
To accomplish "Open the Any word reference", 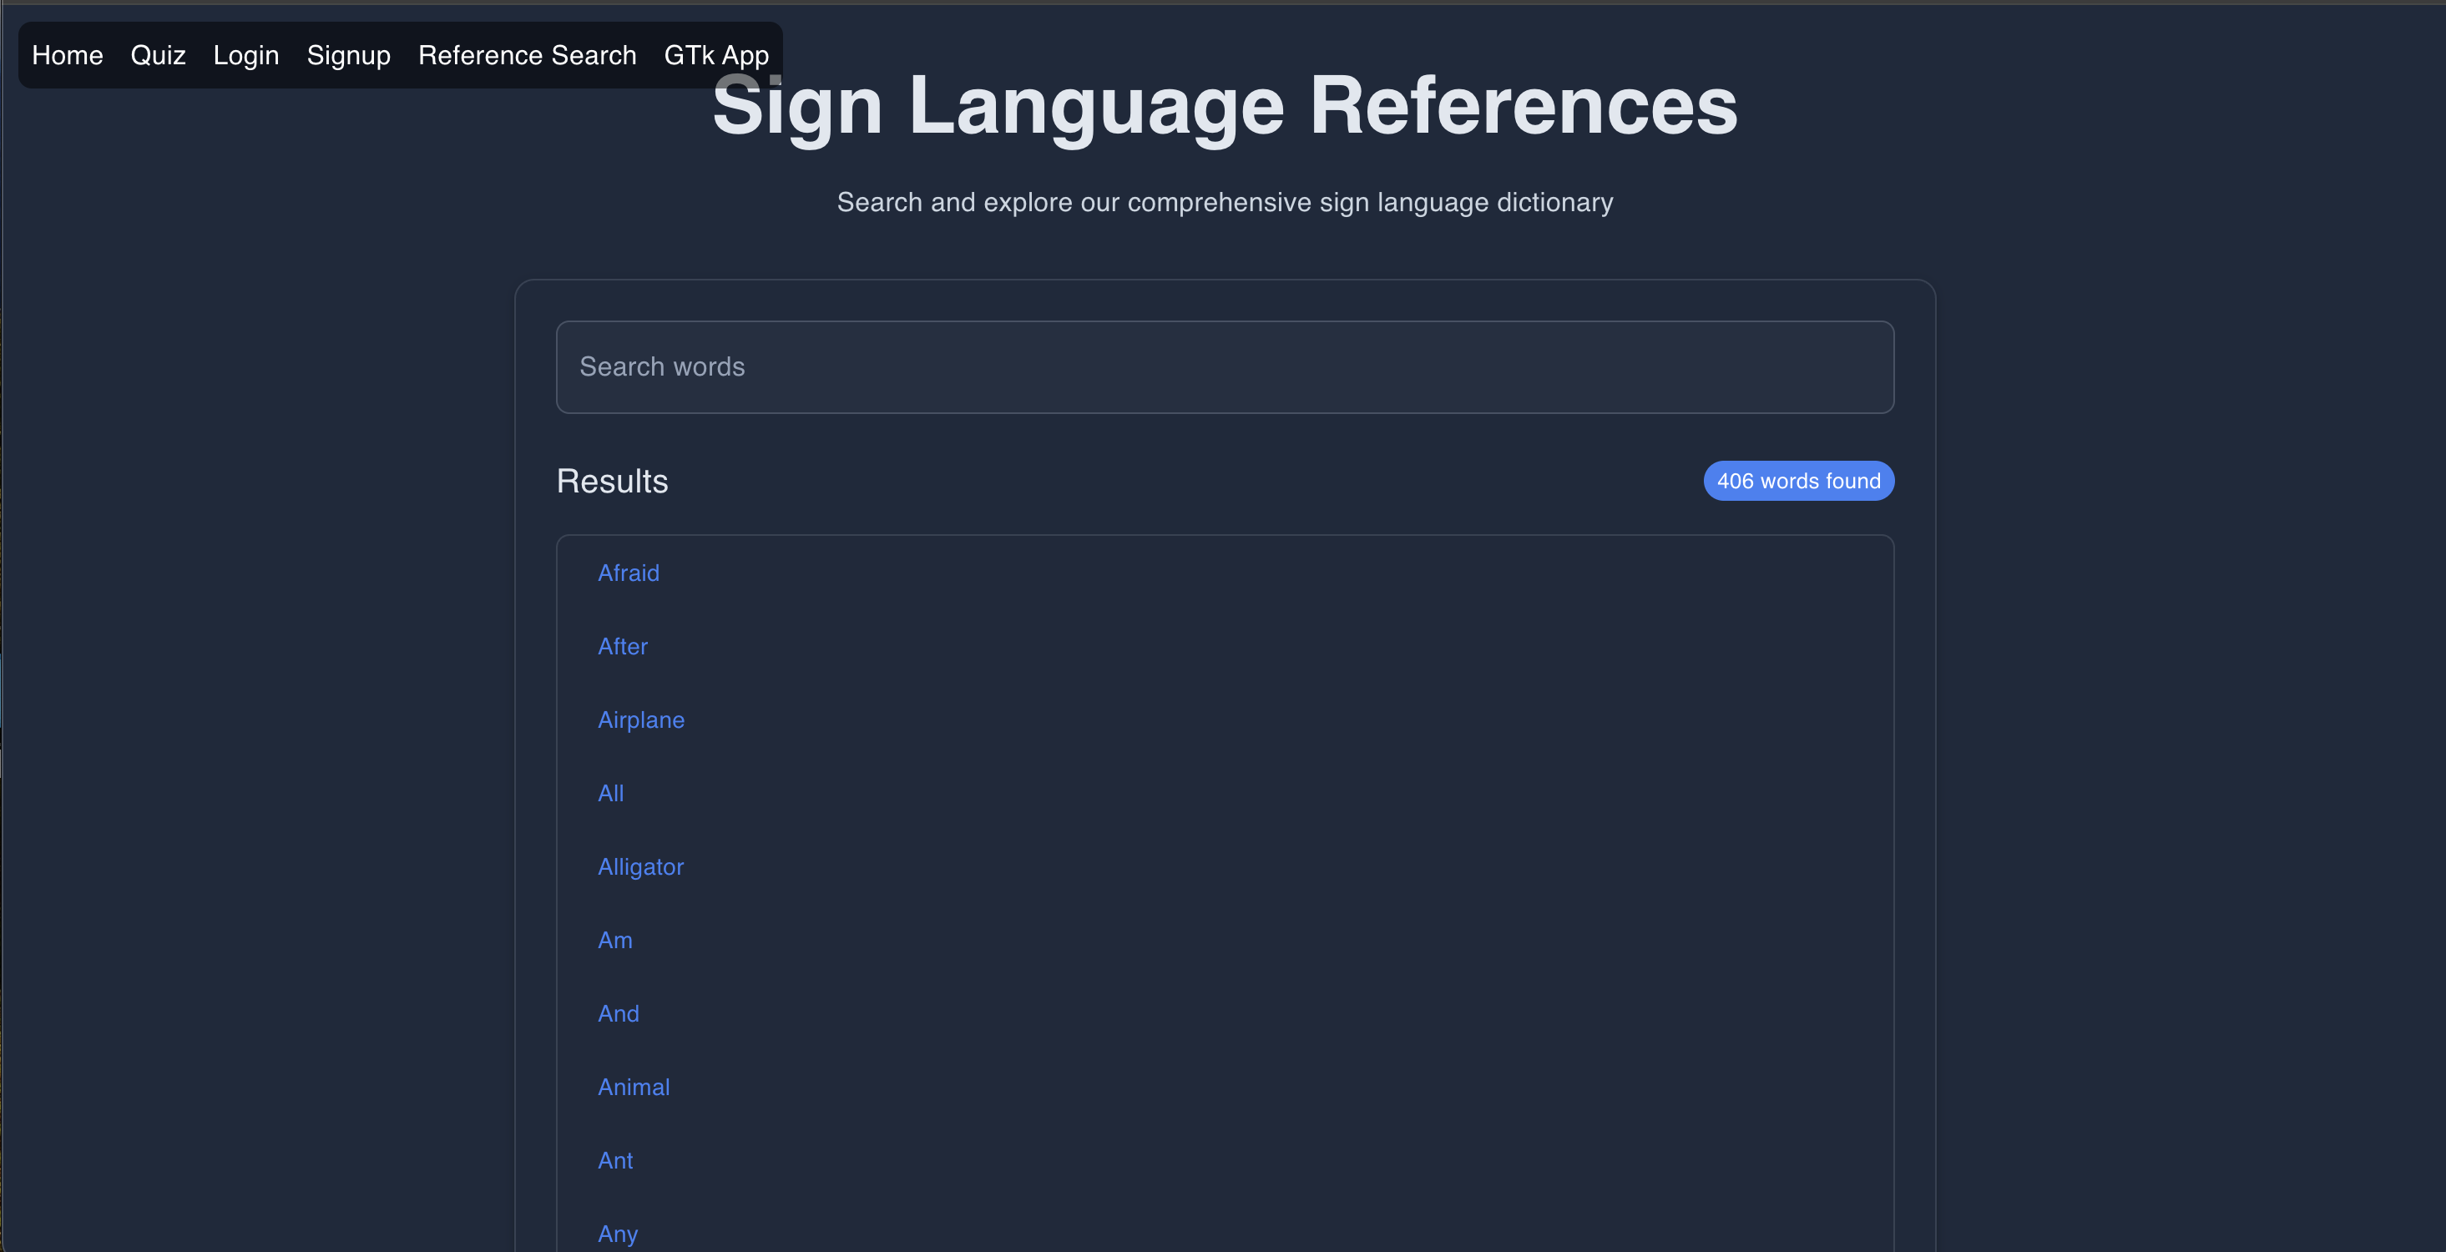I will [617, 1234].
